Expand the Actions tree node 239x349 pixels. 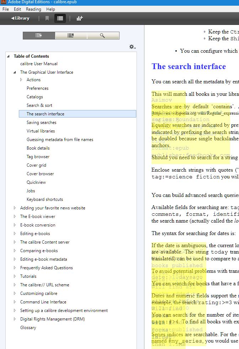pos(21,80)
